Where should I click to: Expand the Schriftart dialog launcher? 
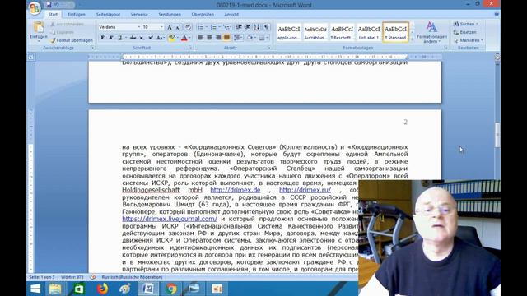click(x=190, y=49)
